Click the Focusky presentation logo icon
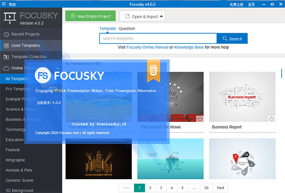This screenshot has width=285, height=193. [x=10, y=18]
